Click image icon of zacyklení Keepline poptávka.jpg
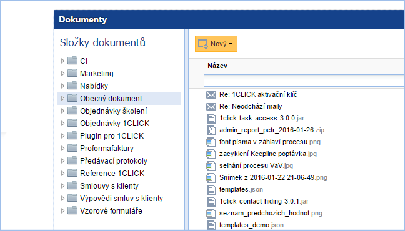 click(211, 154)
